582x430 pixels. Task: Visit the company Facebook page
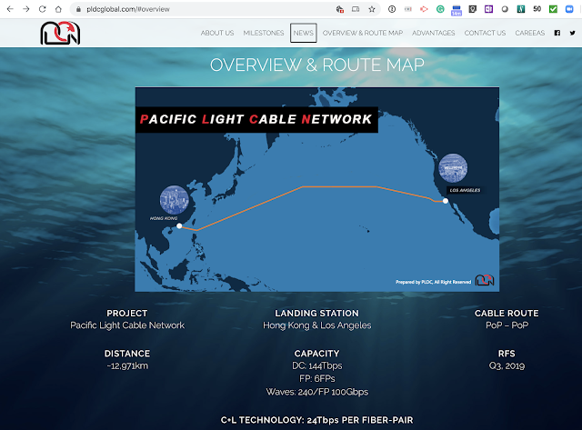coord(557,33)
